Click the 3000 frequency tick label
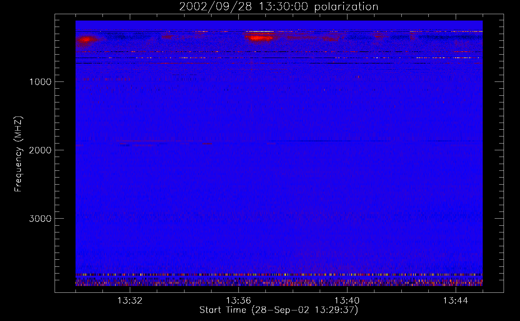Viewport: 520px width, 321px height. point(40,219)
